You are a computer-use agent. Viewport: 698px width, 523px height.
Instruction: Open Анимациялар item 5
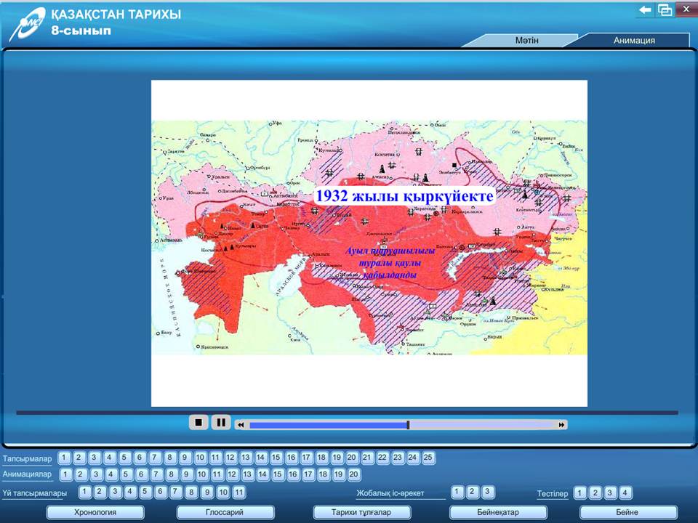(126, 474)
